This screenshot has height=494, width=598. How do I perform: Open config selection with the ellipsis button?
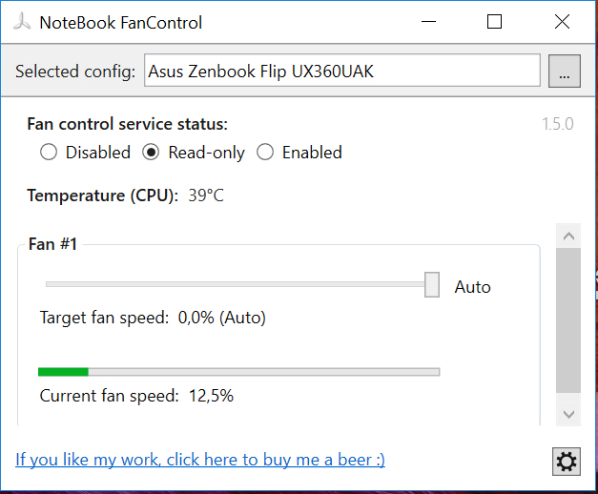[565, 71]
